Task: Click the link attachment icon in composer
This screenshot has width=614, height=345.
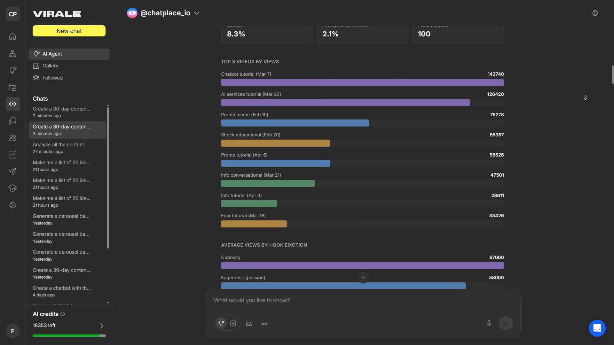Action: click(x=264, y=323)
